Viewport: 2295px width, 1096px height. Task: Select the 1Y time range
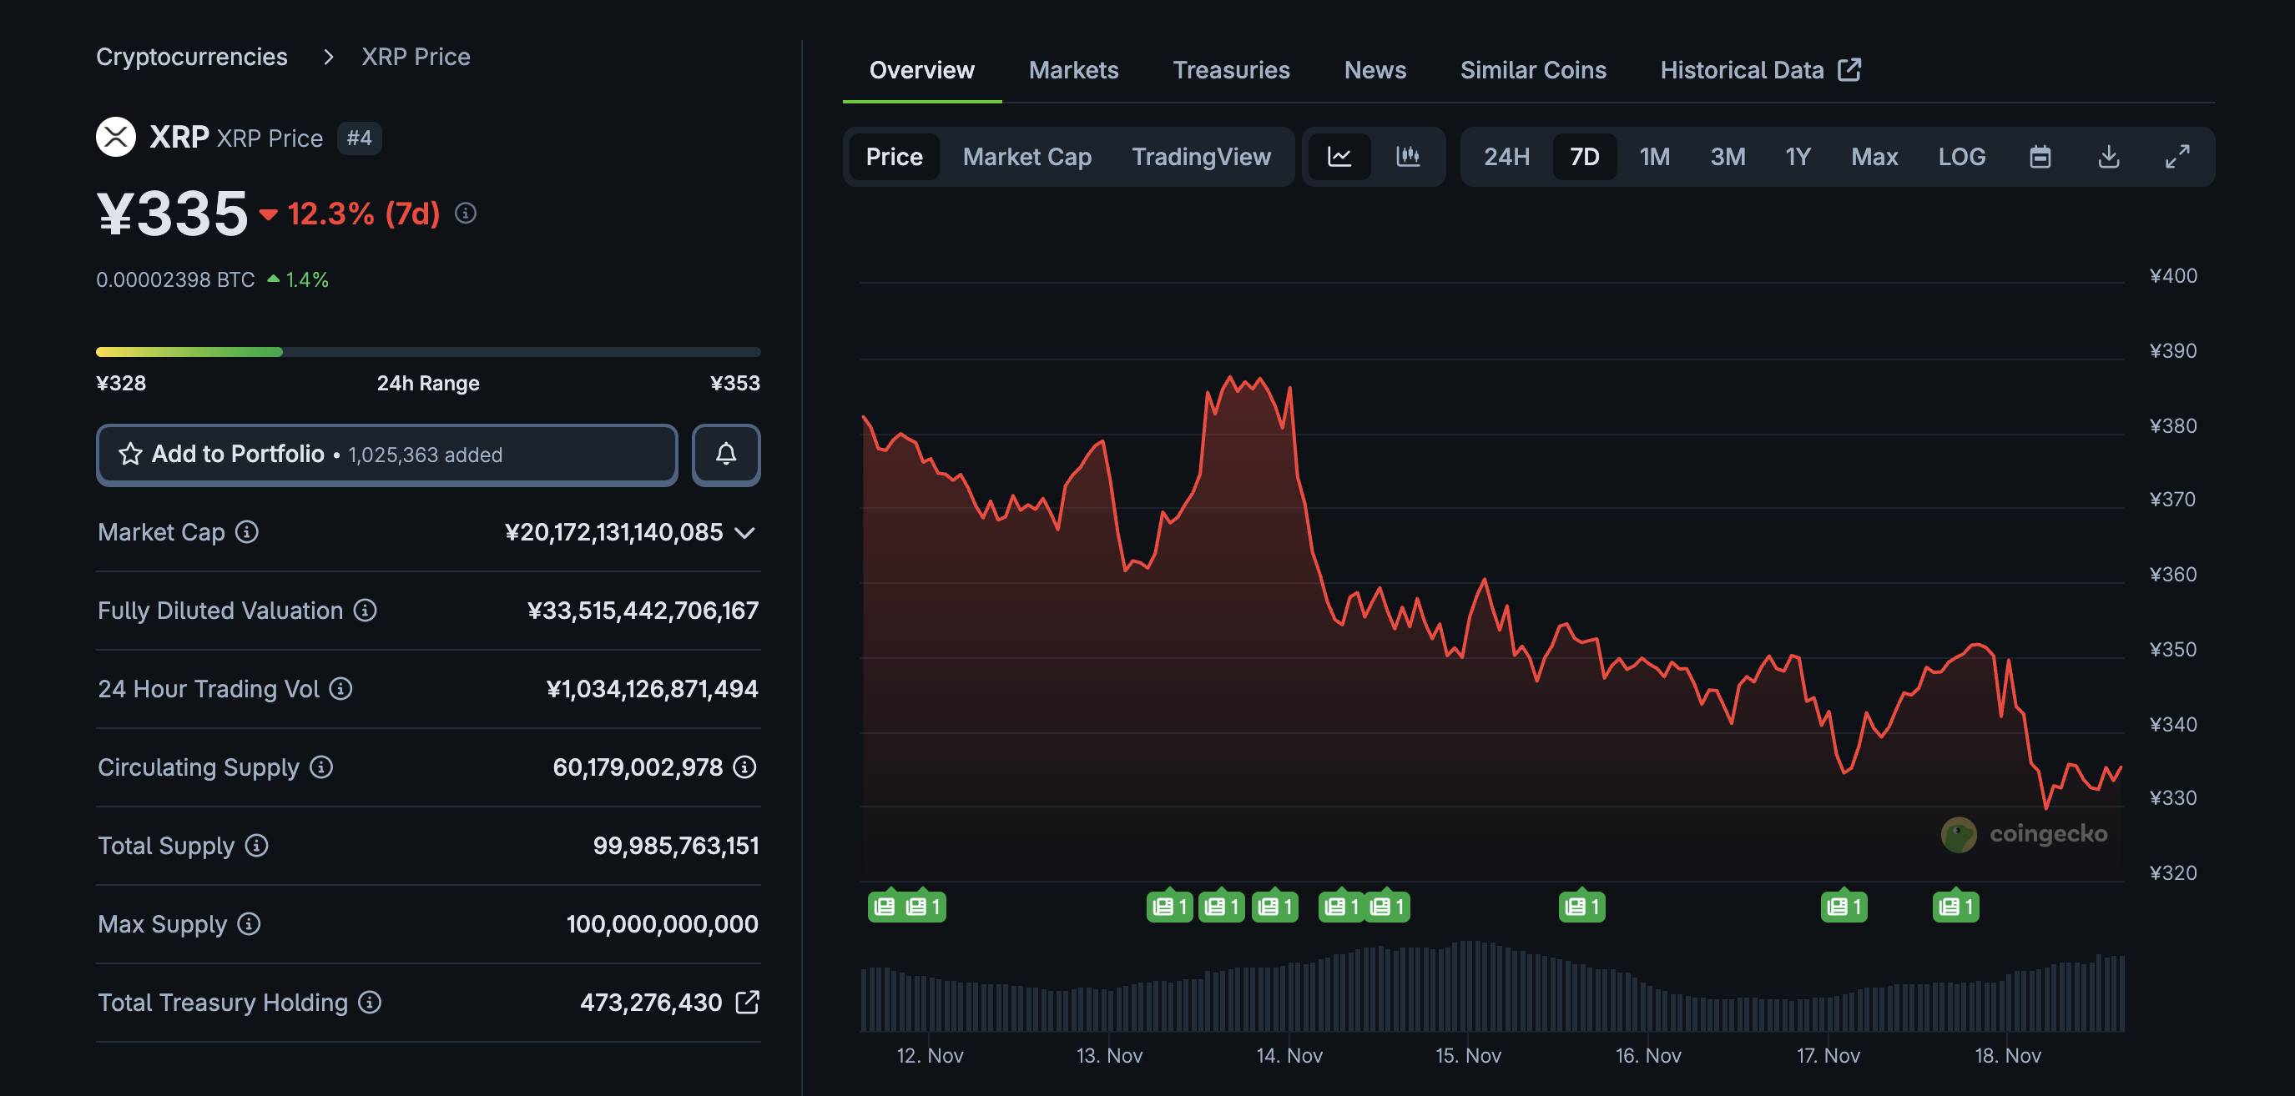pyautogui.click(x=1797, y=157)
